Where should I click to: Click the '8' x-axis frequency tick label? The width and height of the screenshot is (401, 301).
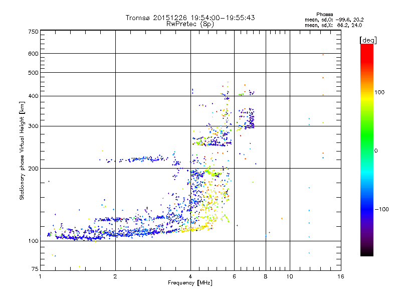point(266,276)
